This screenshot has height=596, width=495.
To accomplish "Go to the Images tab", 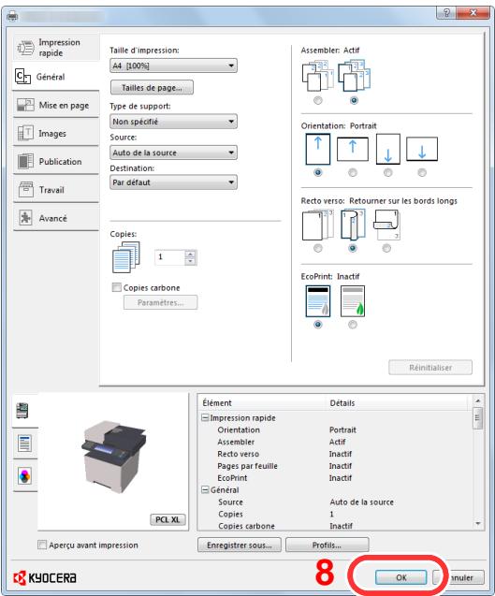I will (x=56, y=133).
